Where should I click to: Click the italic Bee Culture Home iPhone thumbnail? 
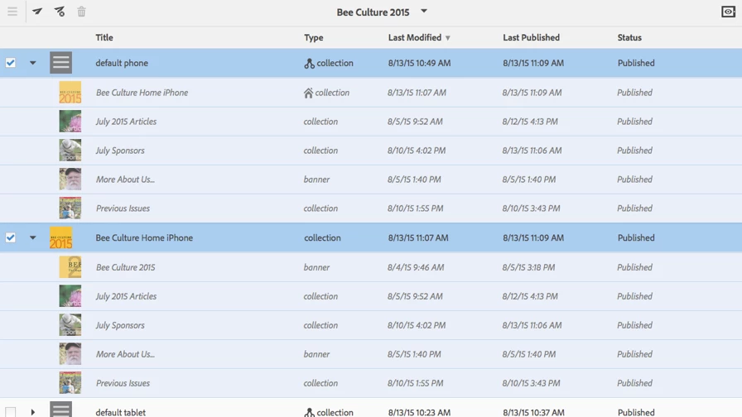tap(70, 92)
